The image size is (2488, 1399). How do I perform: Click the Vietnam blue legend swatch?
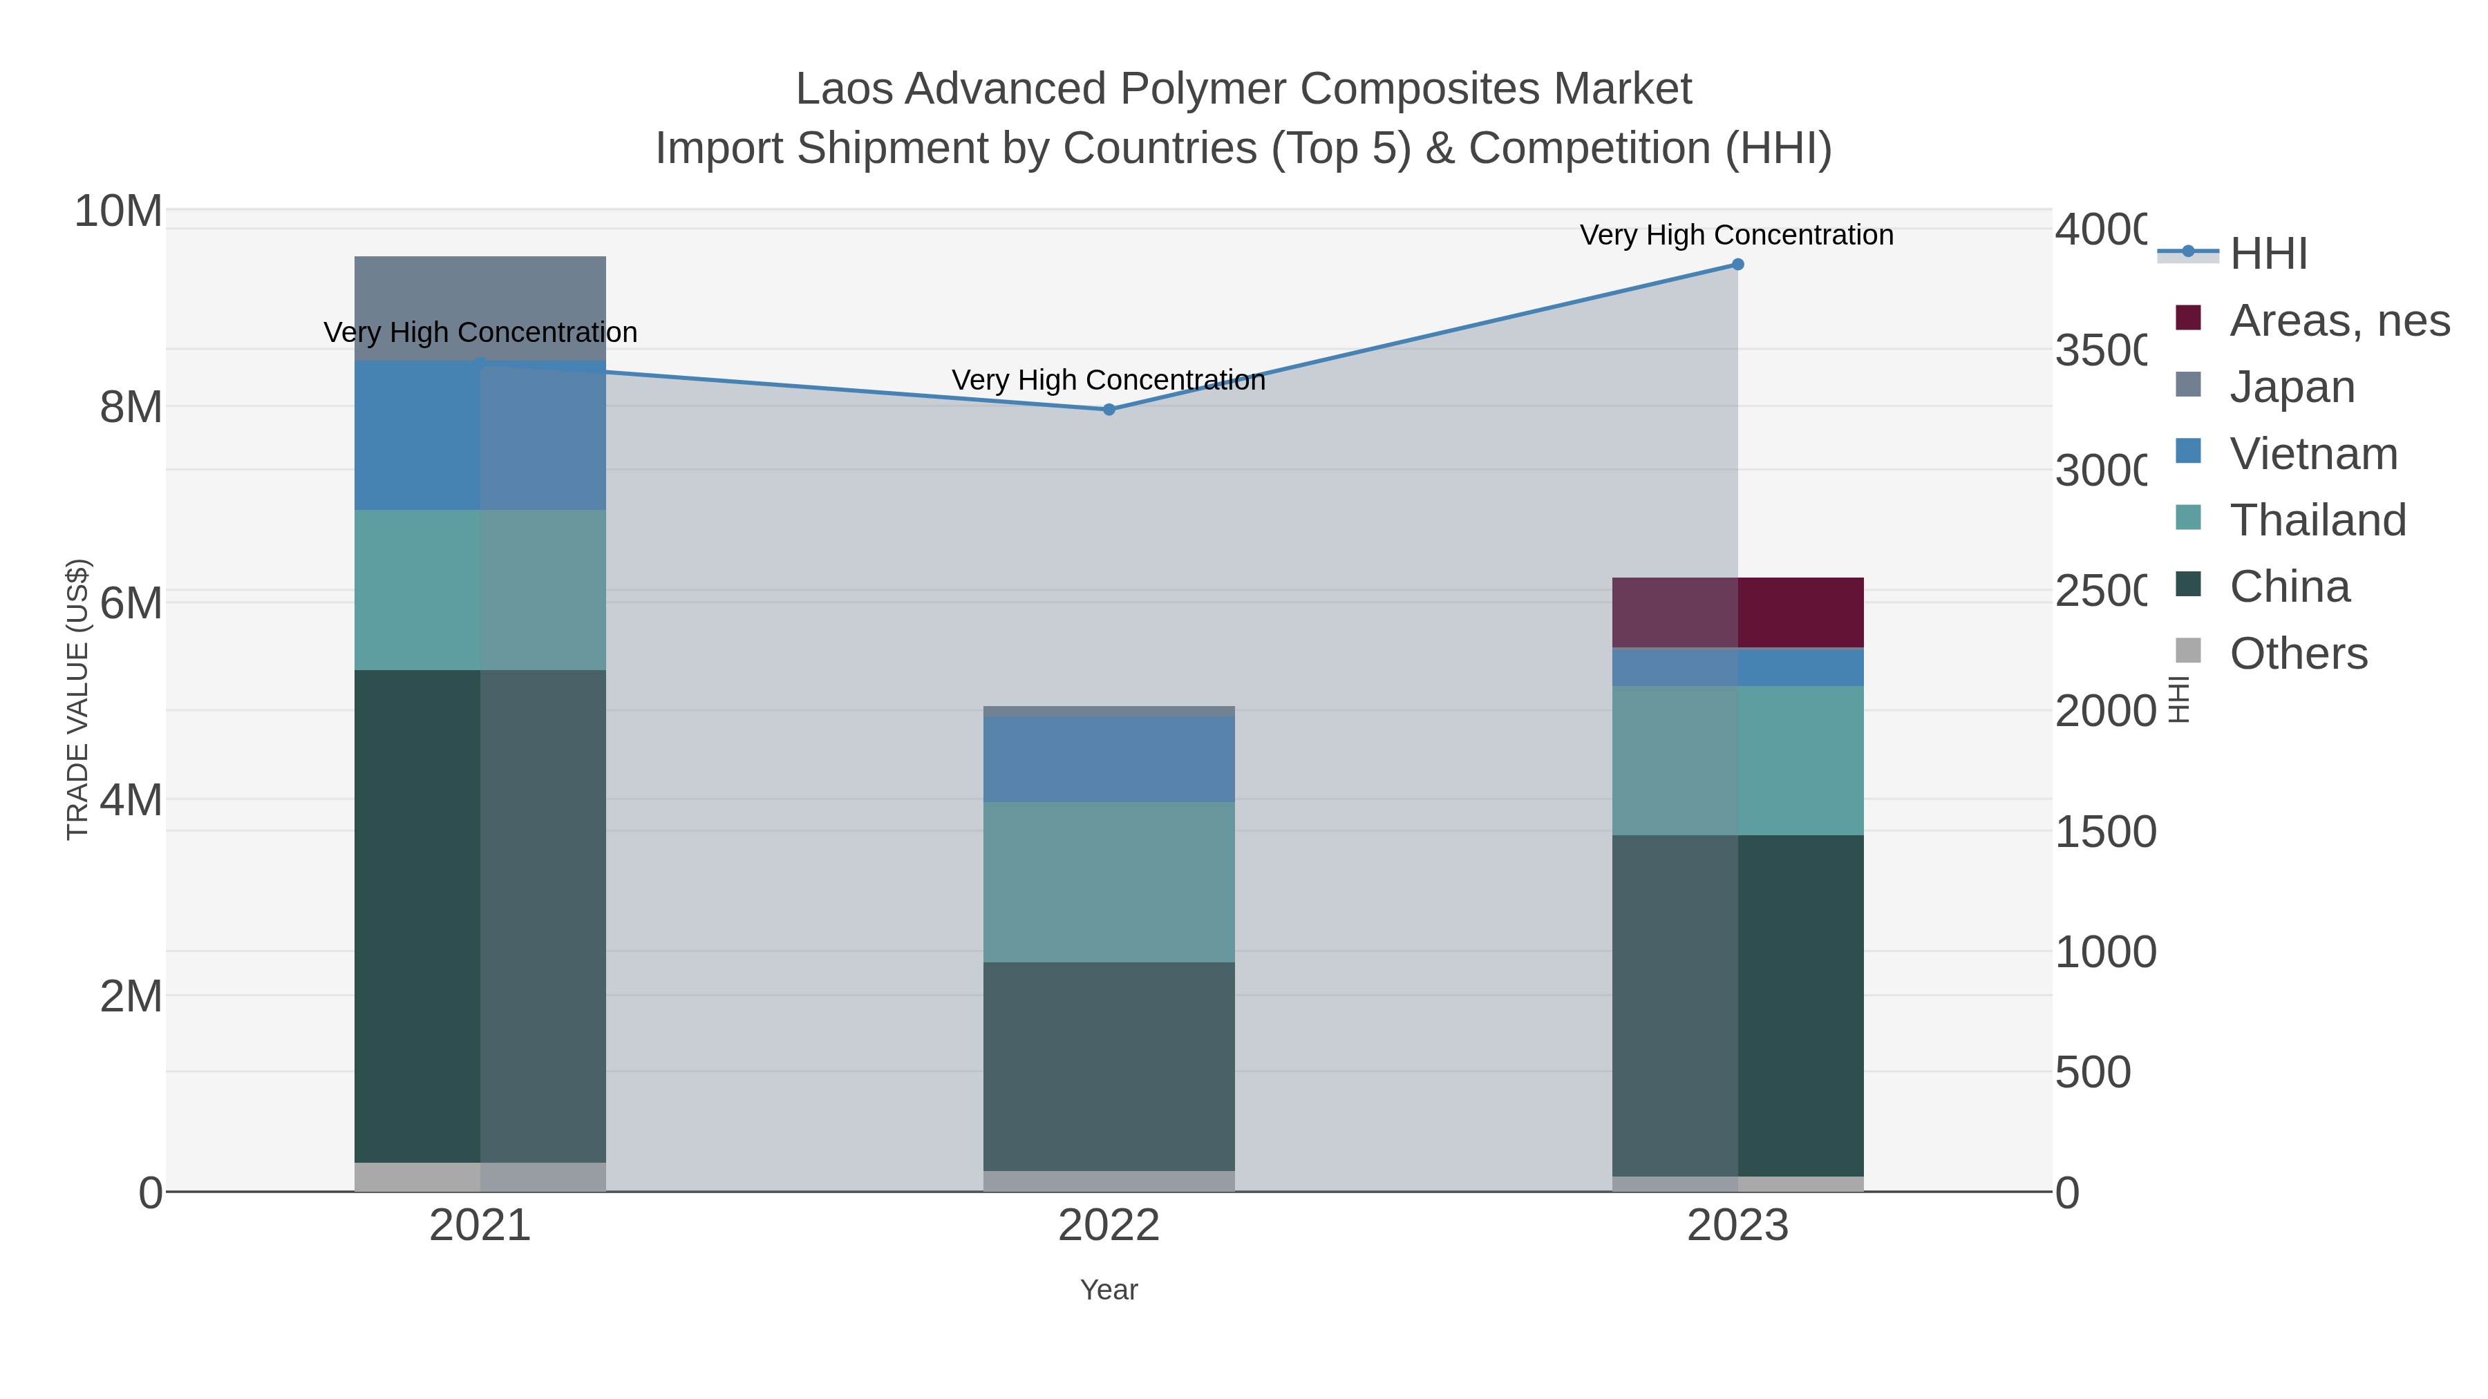point(2187,452)
